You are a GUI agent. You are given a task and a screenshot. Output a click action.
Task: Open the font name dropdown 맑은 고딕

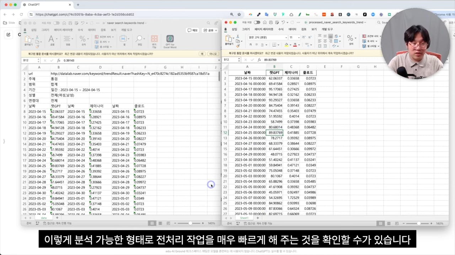(x=268, y=37)
